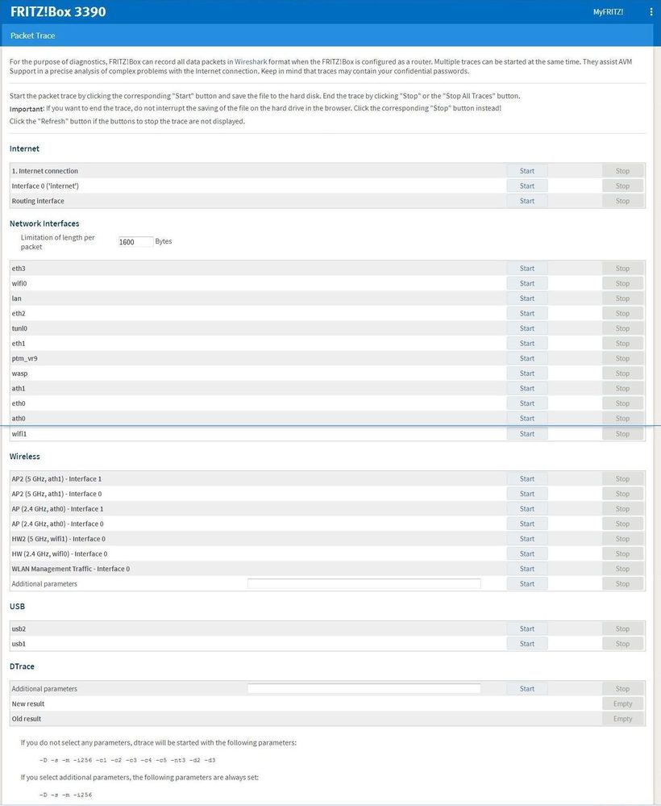Open the MyFRITZ! link
The height and width of the screenshot is (806, 661).
pyautogui.click(x=608, y=12)
